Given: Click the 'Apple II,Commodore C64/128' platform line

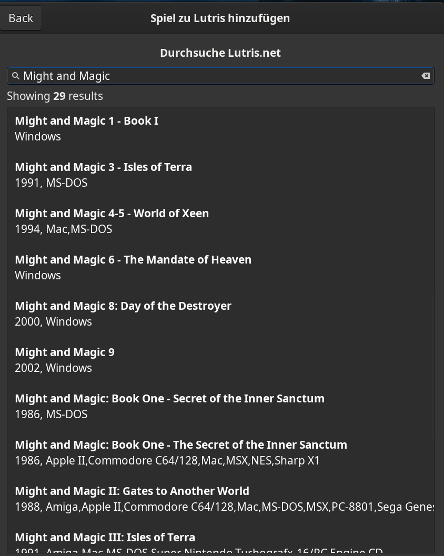Looking at the screenshot, I should tap(167, 461).
